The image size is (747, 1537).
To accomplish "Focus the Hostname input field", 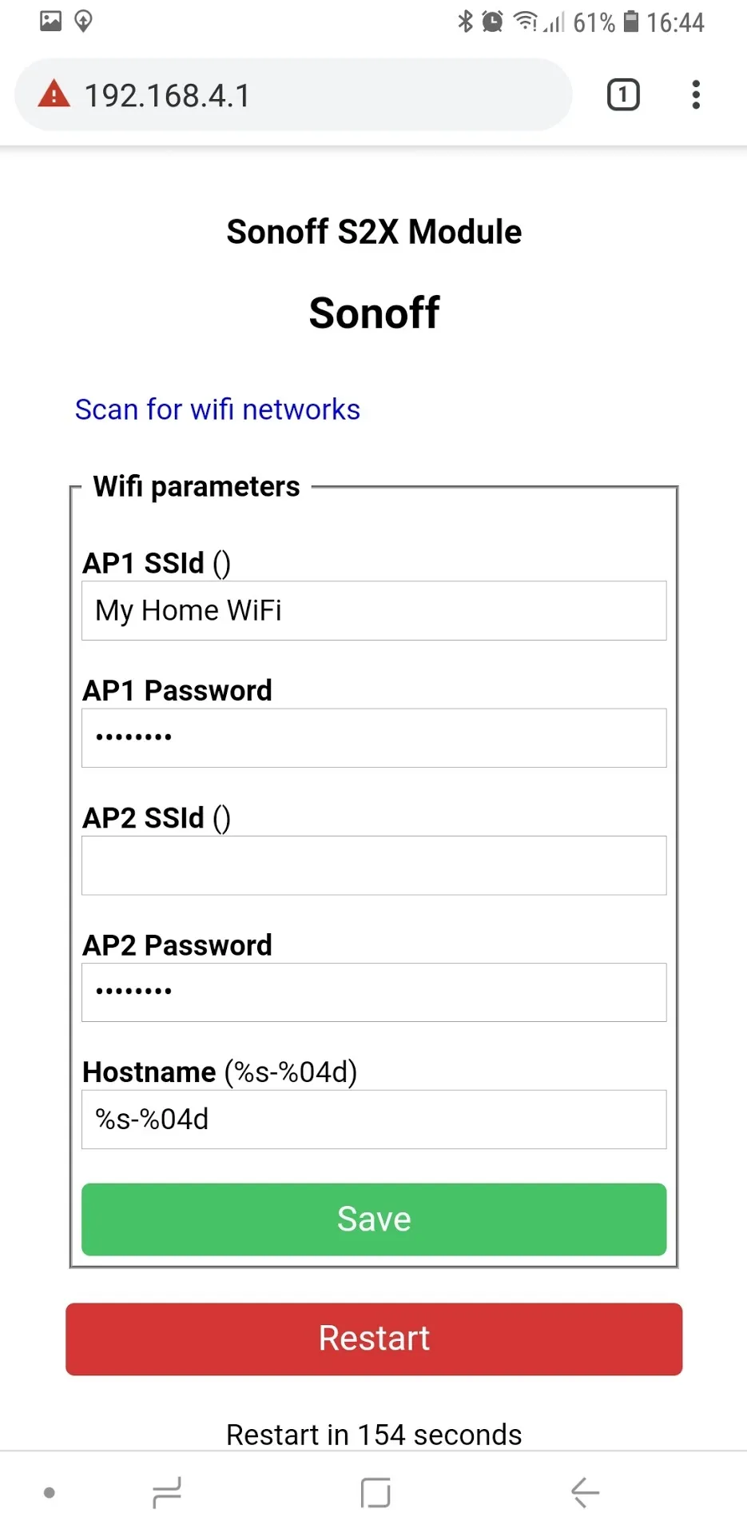I will click(373, 1120).
